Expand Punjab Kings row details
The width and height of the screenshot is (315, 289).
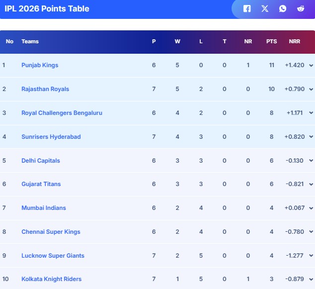[311, 66]
